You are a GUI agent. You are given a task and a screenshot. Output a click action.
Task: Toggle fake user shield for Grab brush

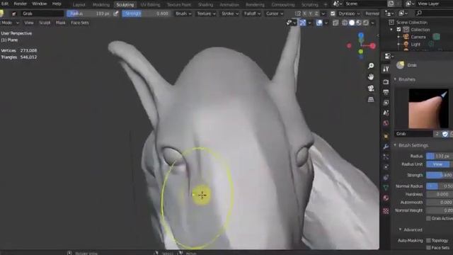[445, 134]
